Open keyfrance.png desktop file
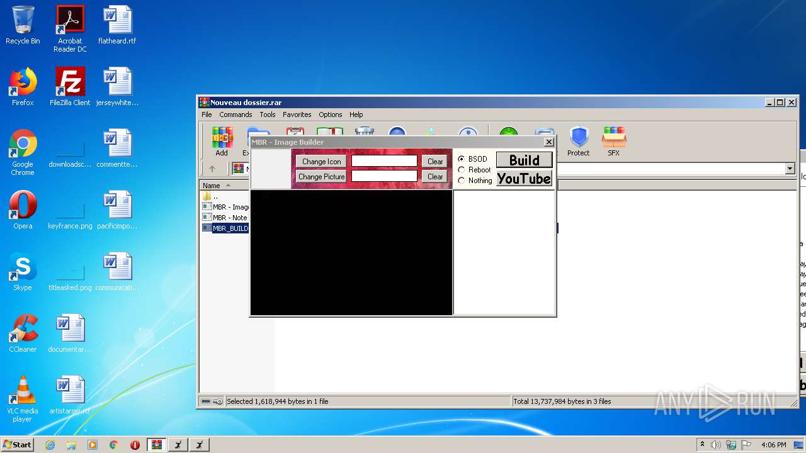Viewport: 806px width, 453px height. pos(70,214)
